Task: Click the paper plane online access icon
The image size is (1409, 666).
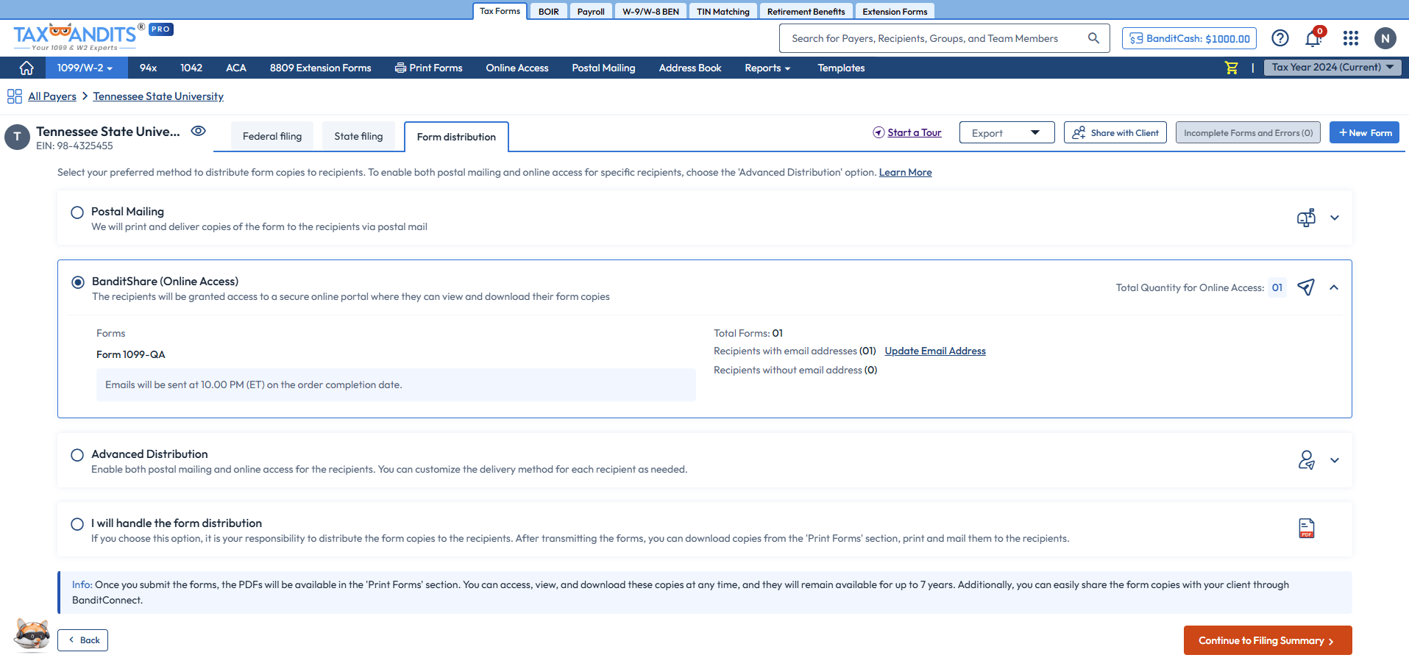Action: (1306, 287)
